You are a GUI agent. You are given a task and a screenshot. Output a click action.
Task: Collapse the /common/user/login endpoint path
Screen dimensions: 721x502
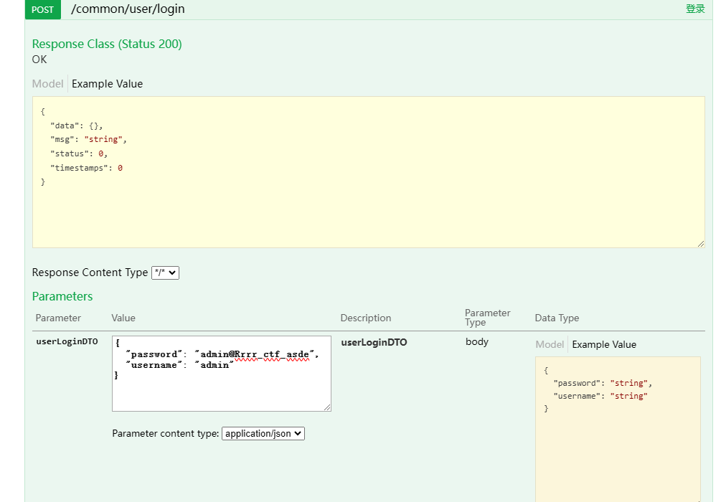(x=128, y=9)
